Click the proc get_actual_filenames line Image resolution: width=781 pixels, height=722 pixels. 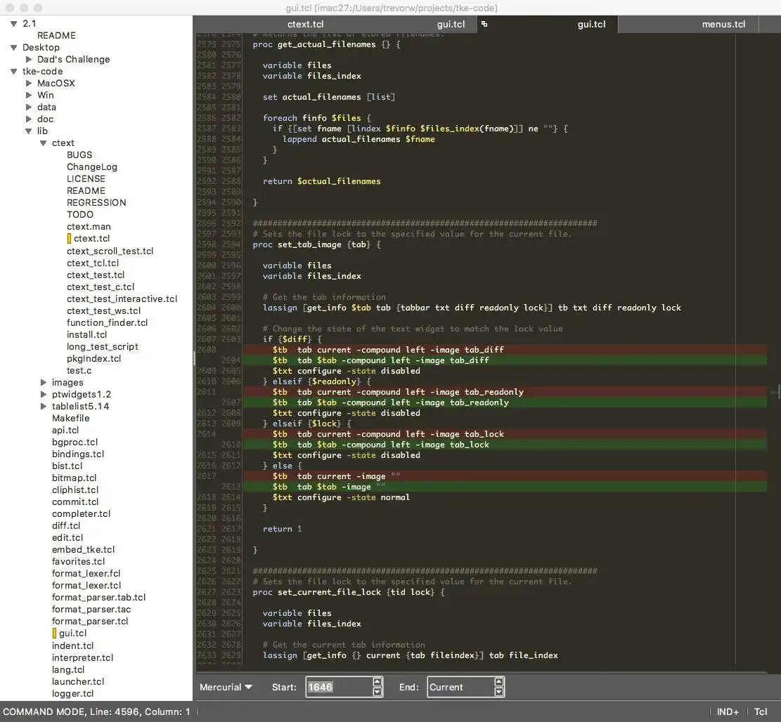326,44
